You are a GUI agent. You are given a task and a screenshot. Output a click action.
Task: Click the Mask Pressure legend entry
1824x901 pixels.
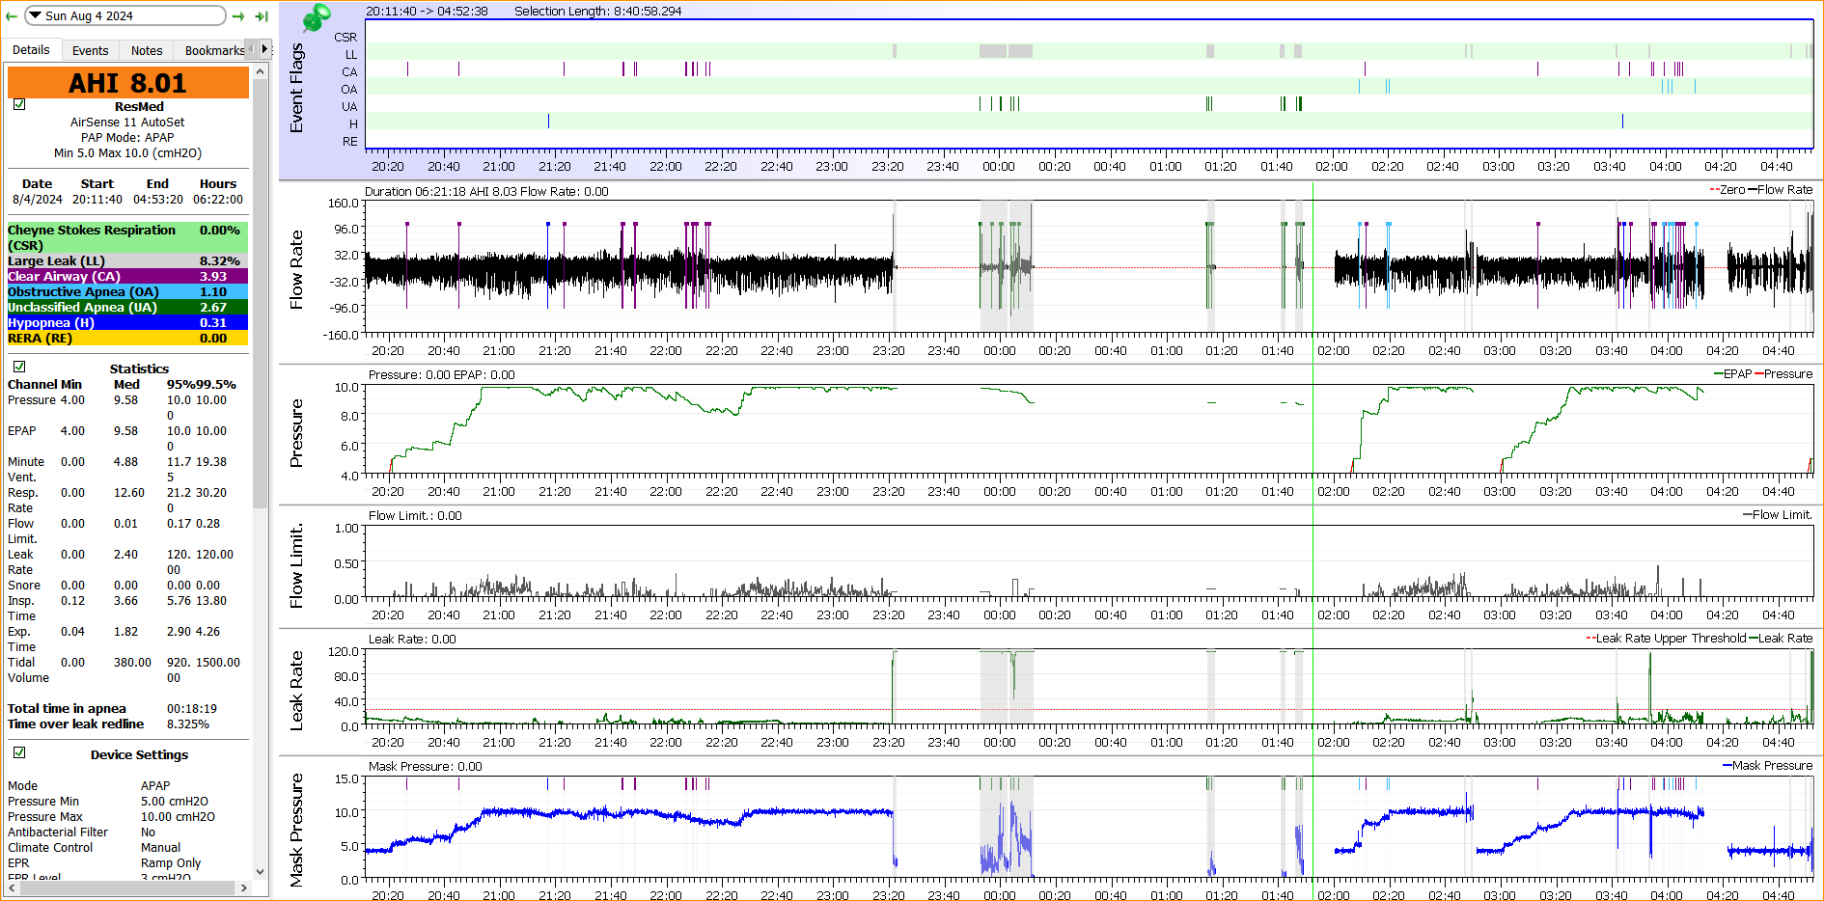point(1767,765)
